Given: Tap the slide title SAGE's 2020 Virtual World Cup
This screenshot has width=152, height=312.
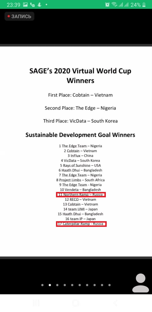Looking at the screenshot, I should pyautogui.click(x=80, y=71).
